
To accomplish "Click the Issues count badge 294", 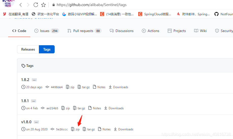I will 55,31.
